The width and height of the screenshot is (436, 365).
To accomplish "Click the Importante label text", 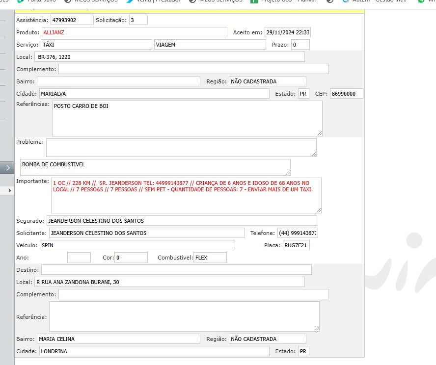I will pyautogui.click(x=32, y=181).
